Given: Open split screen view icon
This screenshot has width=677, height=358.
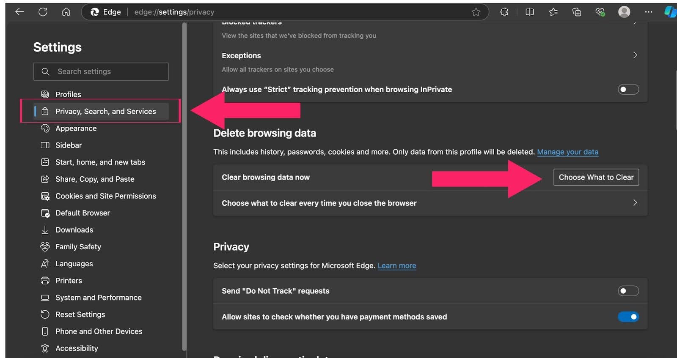Looking at the screenshot, I should point(529,12).
